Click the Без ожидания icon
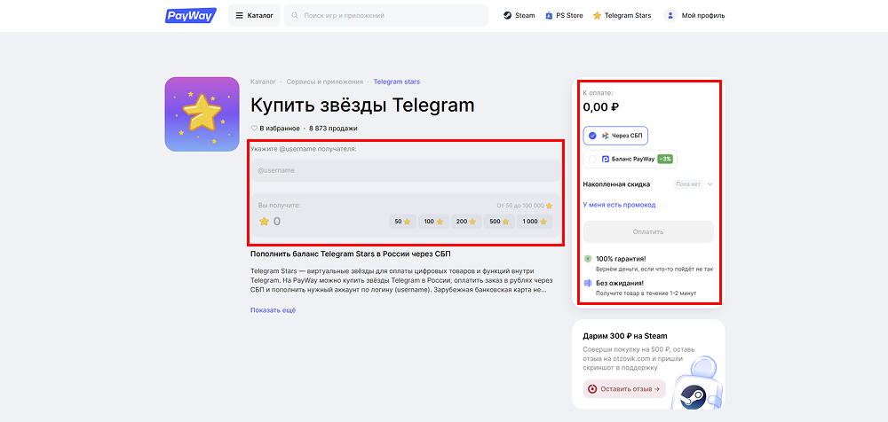 [x=588, y=283]
